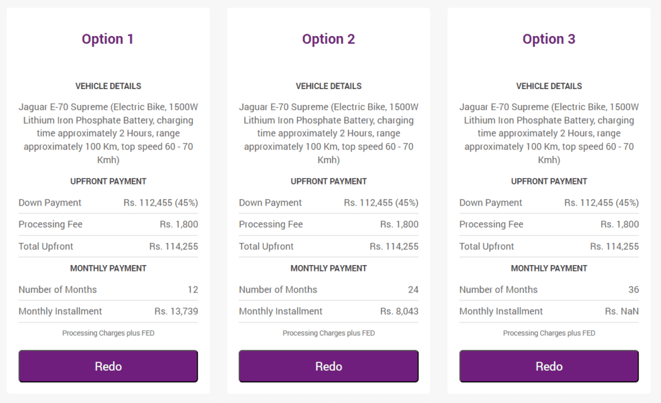
Task: Click Option 3 UPFRONT PAYMENT heading
Action: tap(549, 181)
